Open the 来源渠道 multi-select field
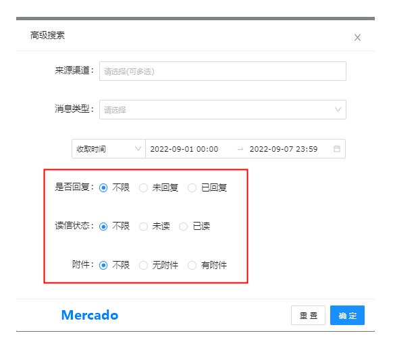418x352 pixels. 223,71
